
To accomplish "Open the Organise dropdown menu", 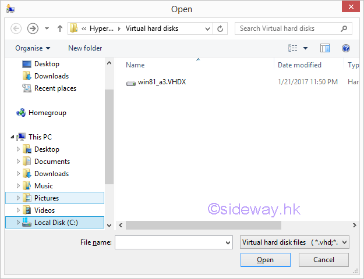I will pos(33,48).
